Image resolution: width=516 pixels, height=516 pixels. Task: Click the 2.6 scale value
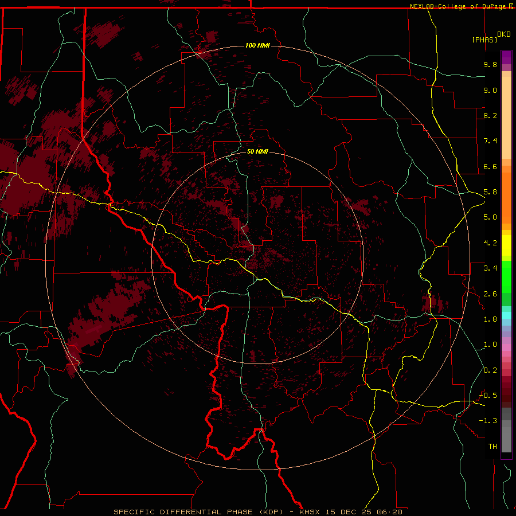tap(490, 294)
